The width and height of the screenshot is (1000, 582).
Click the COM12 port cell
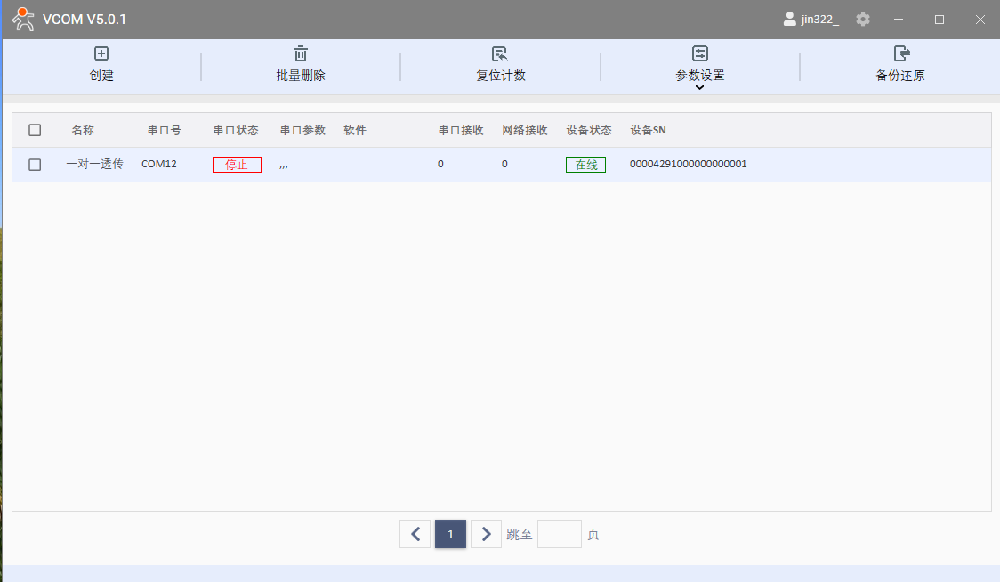(x=158, y=164)
